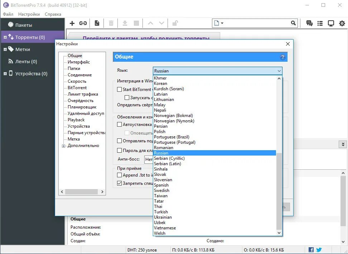Click Move Down Queue arrow icon
This screenshot has height=254, width=348.
click(162, 23)
